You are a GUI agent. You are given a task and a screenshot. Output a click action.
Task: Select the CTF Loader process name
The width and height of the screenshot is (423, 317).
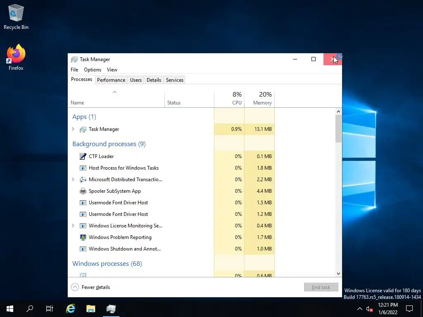pos(101,156)
